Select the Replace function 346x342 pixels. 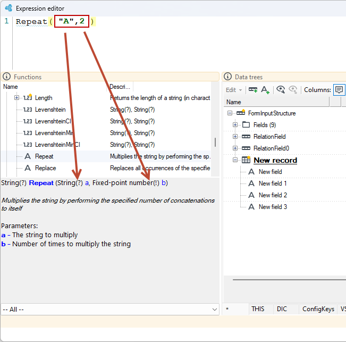(x=46, y=168)
